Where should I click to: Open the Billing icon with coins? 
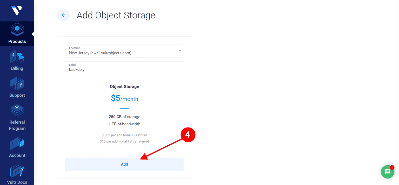tap(17, 57)
